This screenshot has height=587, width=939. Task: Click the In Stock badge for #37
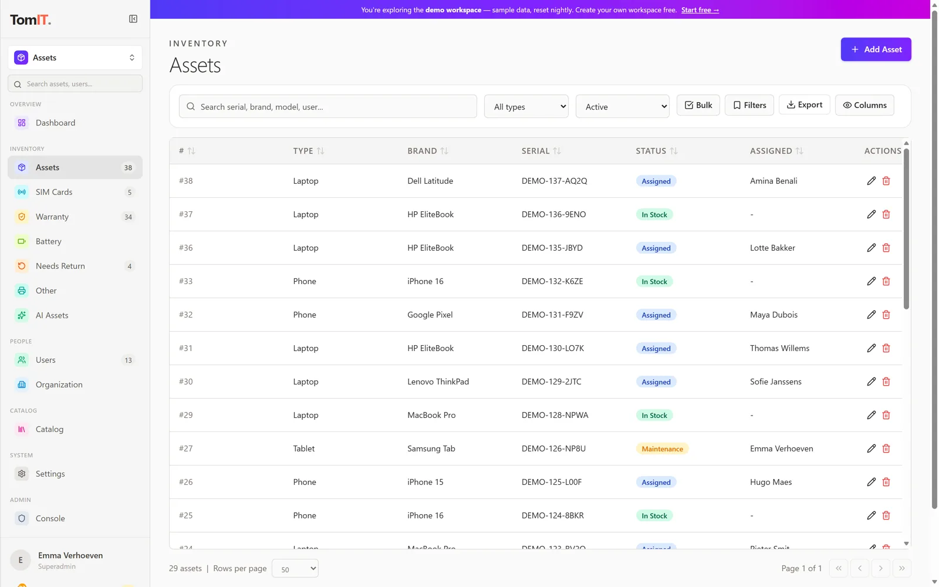[654, 215]
